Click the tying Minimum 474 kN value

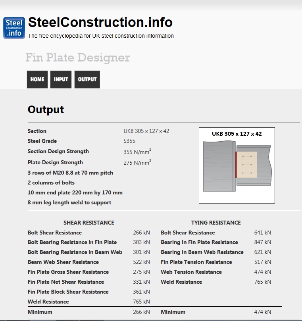coord(263,312)
